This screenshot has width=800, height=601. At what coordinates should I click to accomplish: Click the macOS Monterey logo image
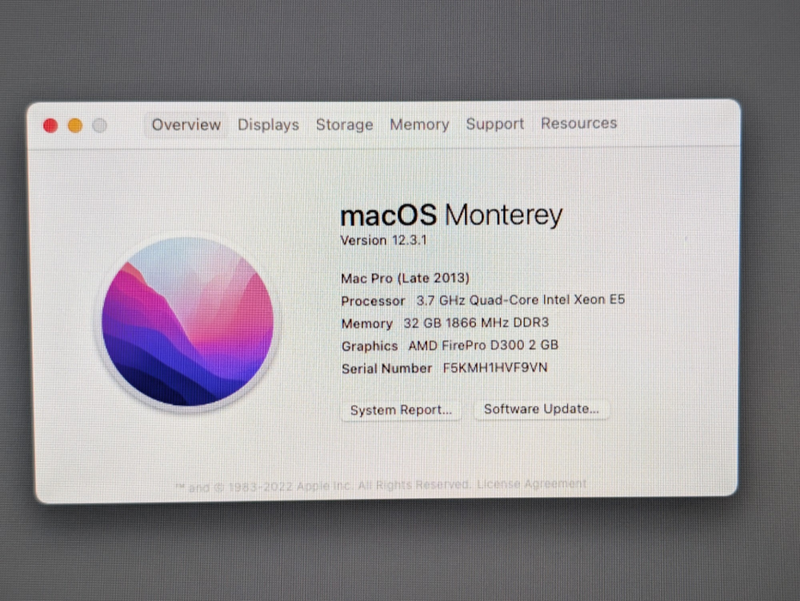[187, 322]
